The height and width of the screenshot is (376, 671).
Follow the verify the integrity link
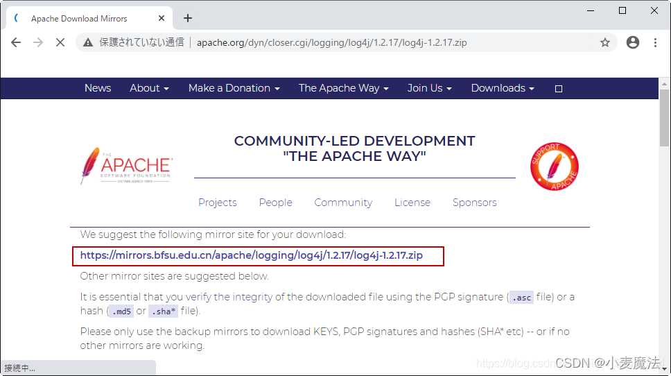pos(229,297)
